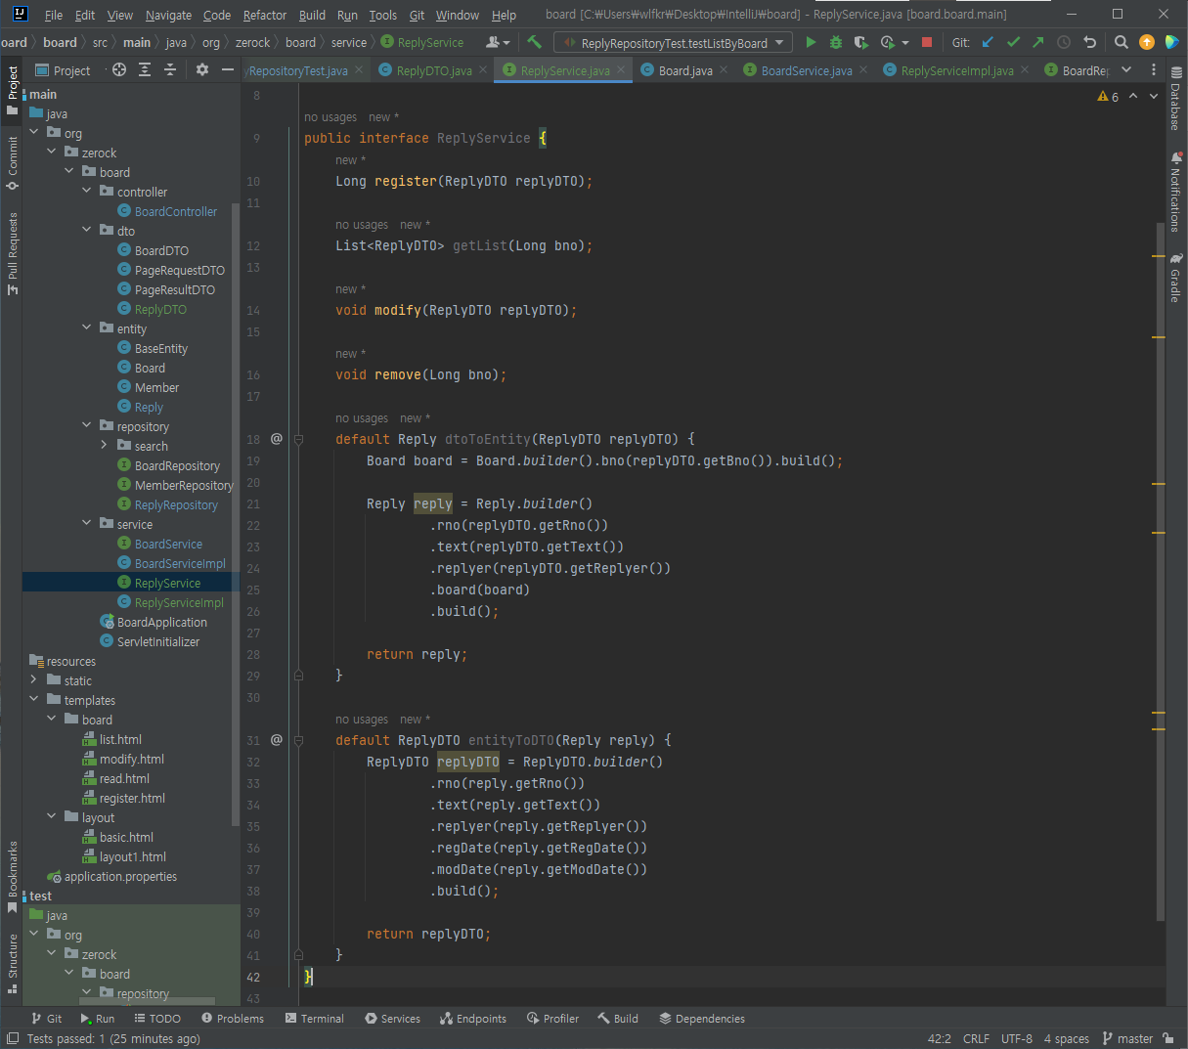The image size is (1188, 1049).
Task: Show hidden editor tabs dropdown
Action: coord(1126,69)
